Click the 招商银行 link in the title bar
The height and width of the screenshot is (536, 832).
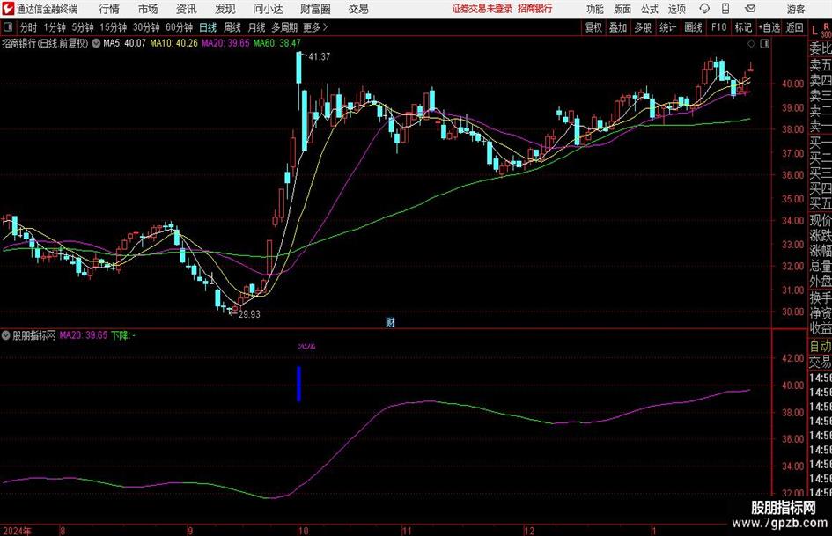point(535,9)
